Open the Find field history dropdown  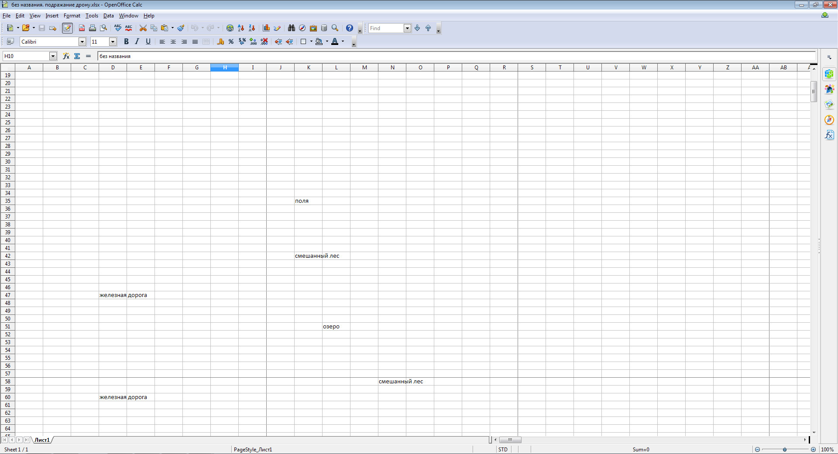point(407,28)
